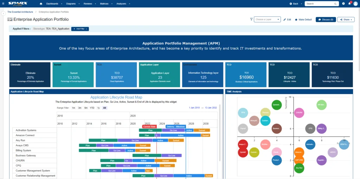360x179 pixels.
Task: Click the Back button
Action: coord(294,4)
